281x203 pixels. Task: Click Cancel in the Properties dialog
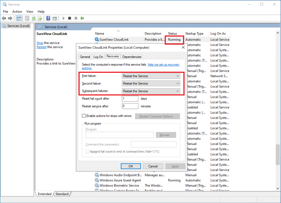(x=153, y=166)
